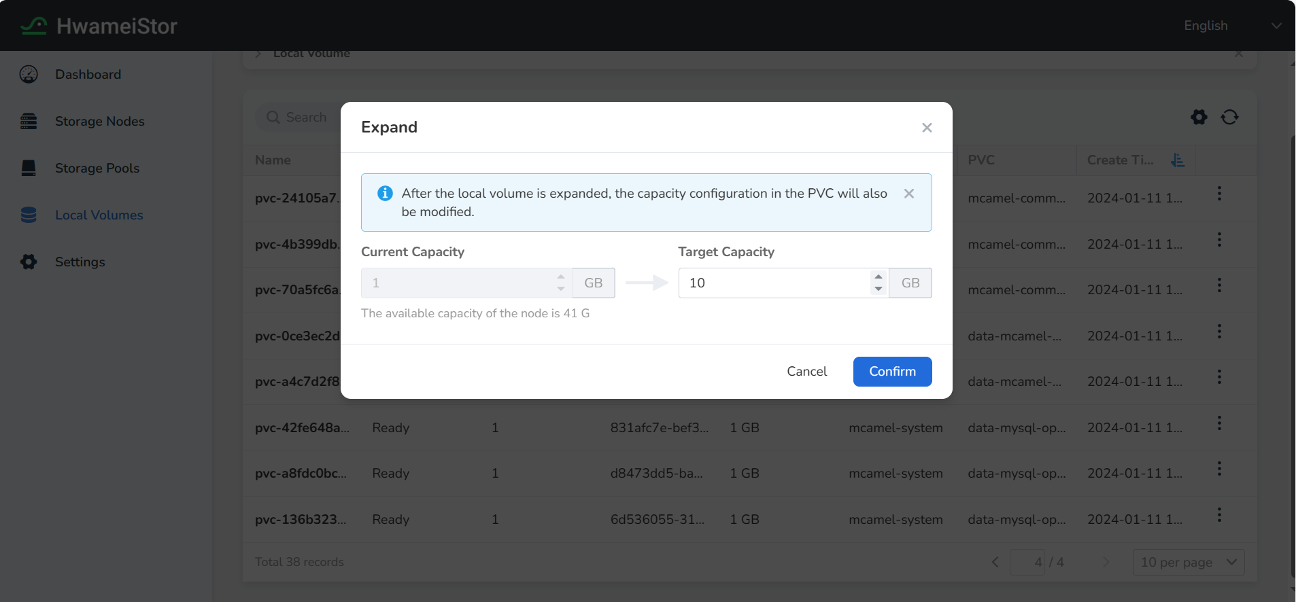Sort by Create Time column icon

tap(1177, 160)
